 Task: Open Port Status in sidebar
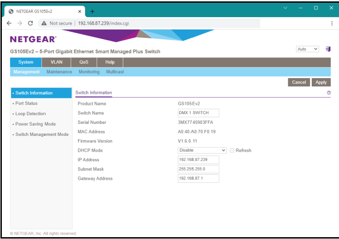pos(26,103)
